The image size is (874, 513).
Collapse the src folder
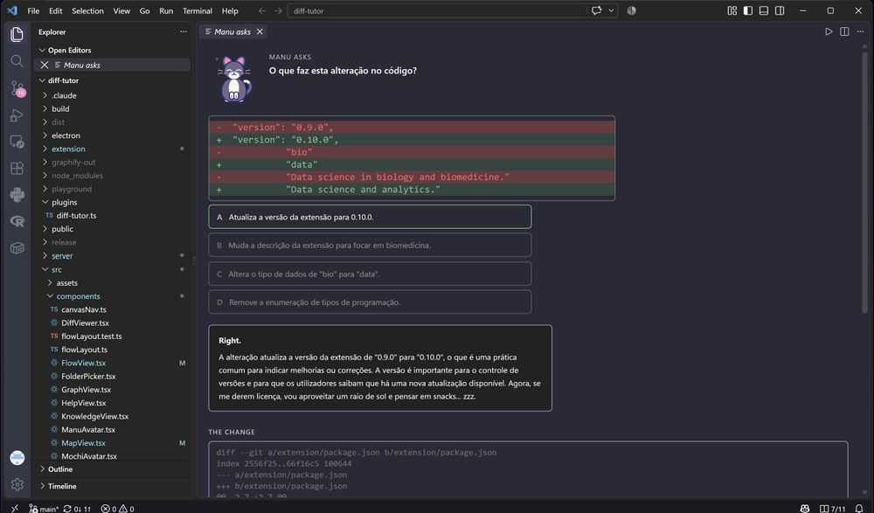113,269
